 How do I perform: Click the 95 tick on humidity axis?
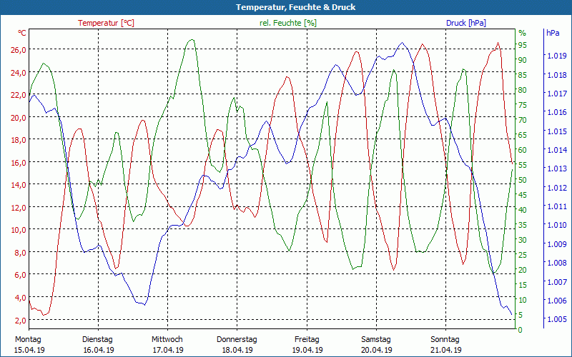522,45
